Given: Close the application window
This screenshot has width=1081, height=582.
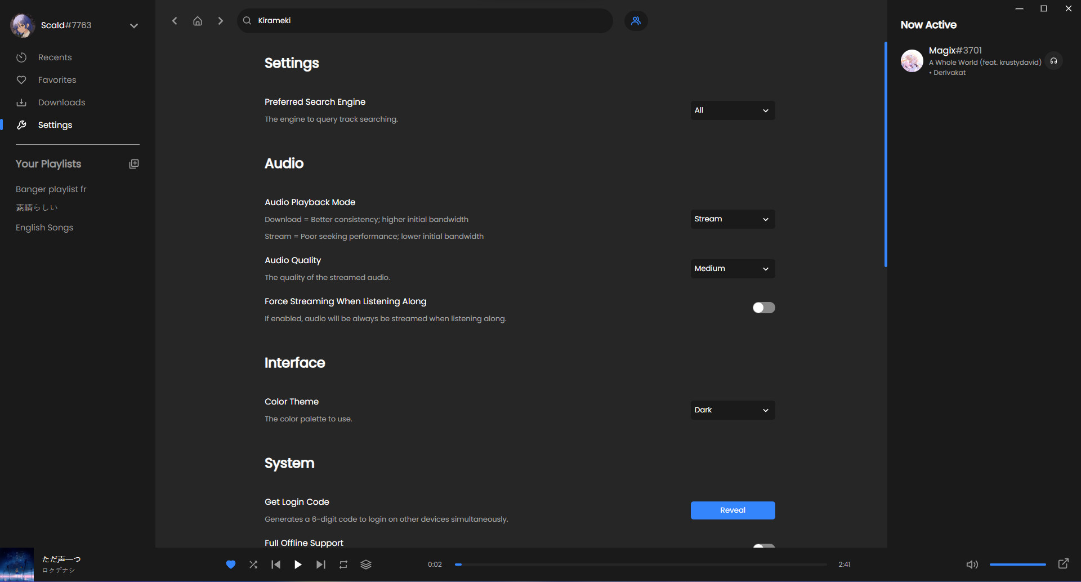Looking at the screenshot, I should tap(1069, 8).
